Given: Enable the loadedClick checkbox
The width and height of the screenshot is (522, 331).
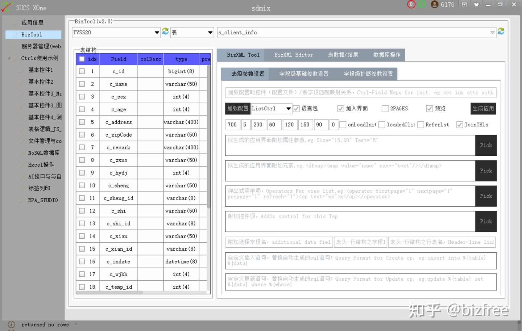Looking at the screenshot, I should (382, 125).
